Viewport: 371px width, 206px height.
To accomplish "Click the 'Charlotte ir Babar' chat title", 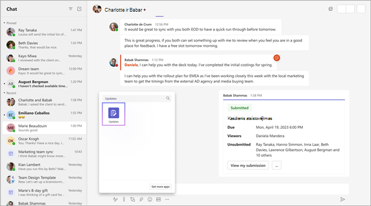I will pyautogui.click(x=123, y=10).
